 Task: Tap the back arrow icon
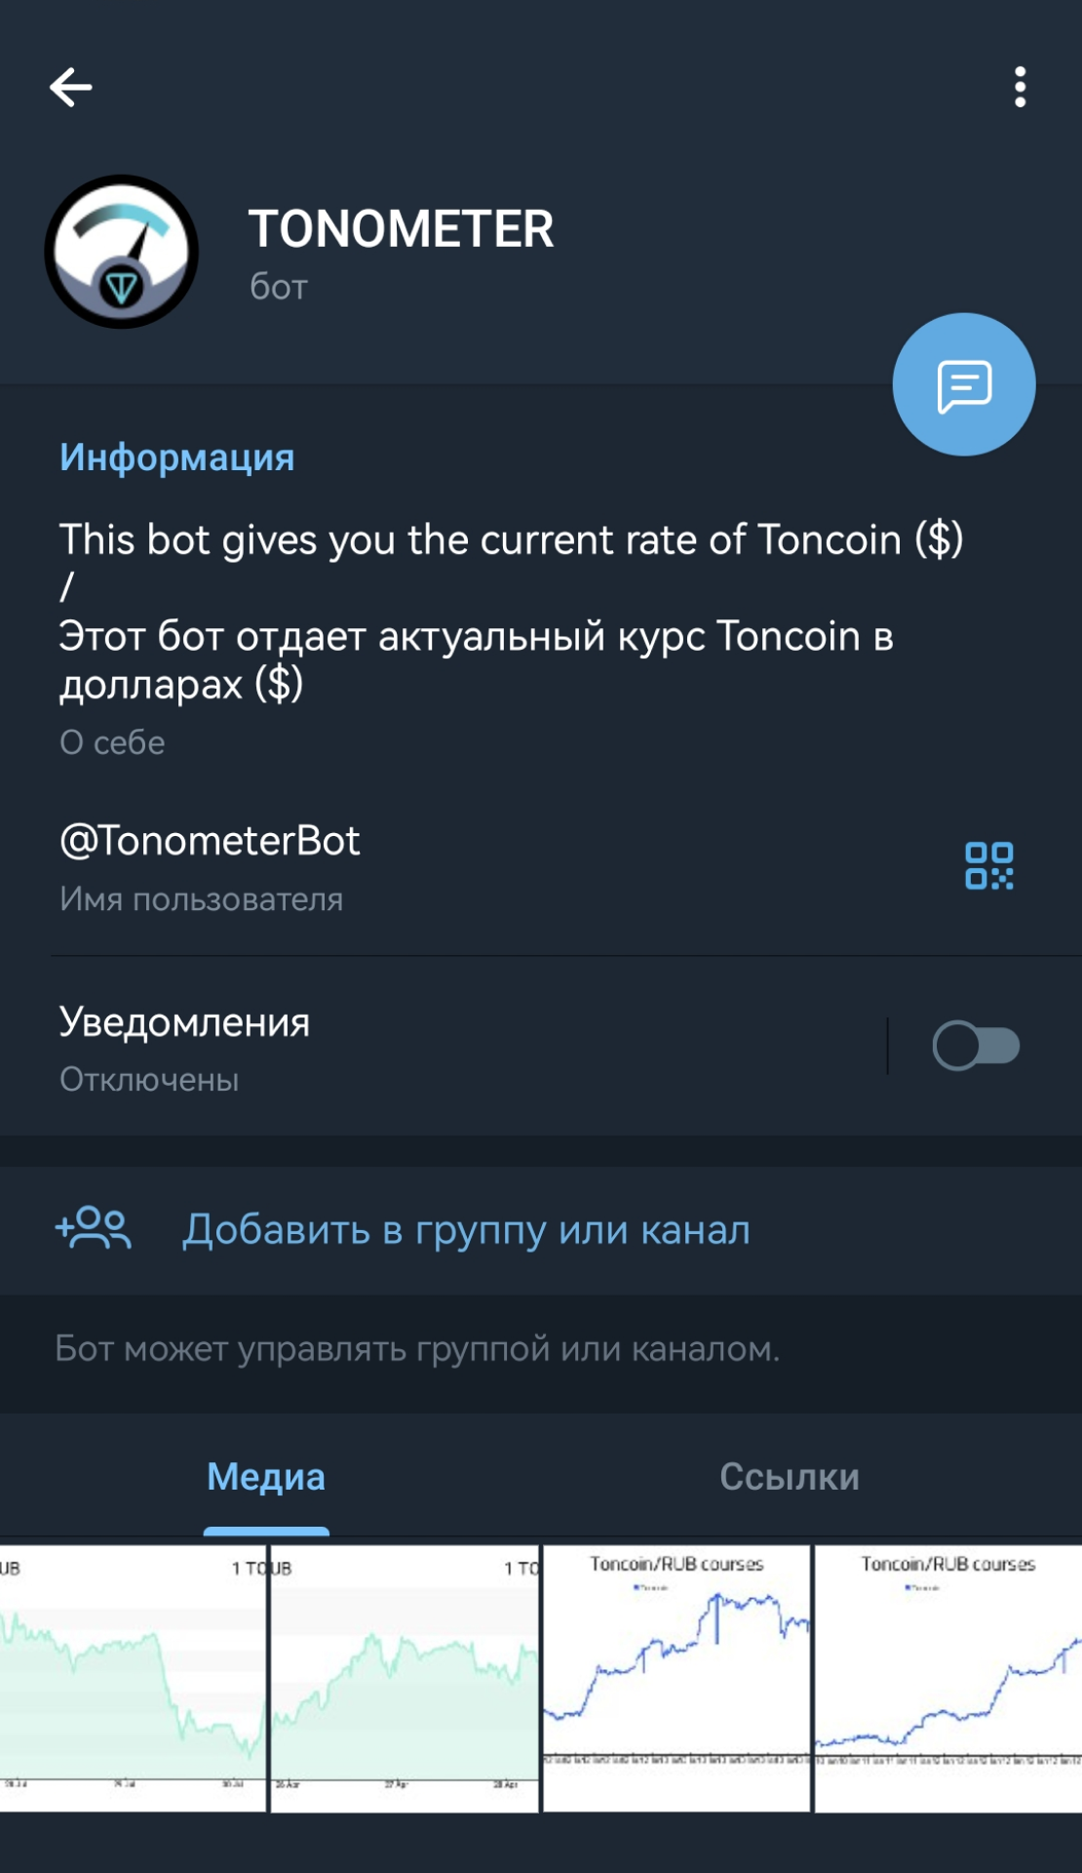(x=71, y=88)
